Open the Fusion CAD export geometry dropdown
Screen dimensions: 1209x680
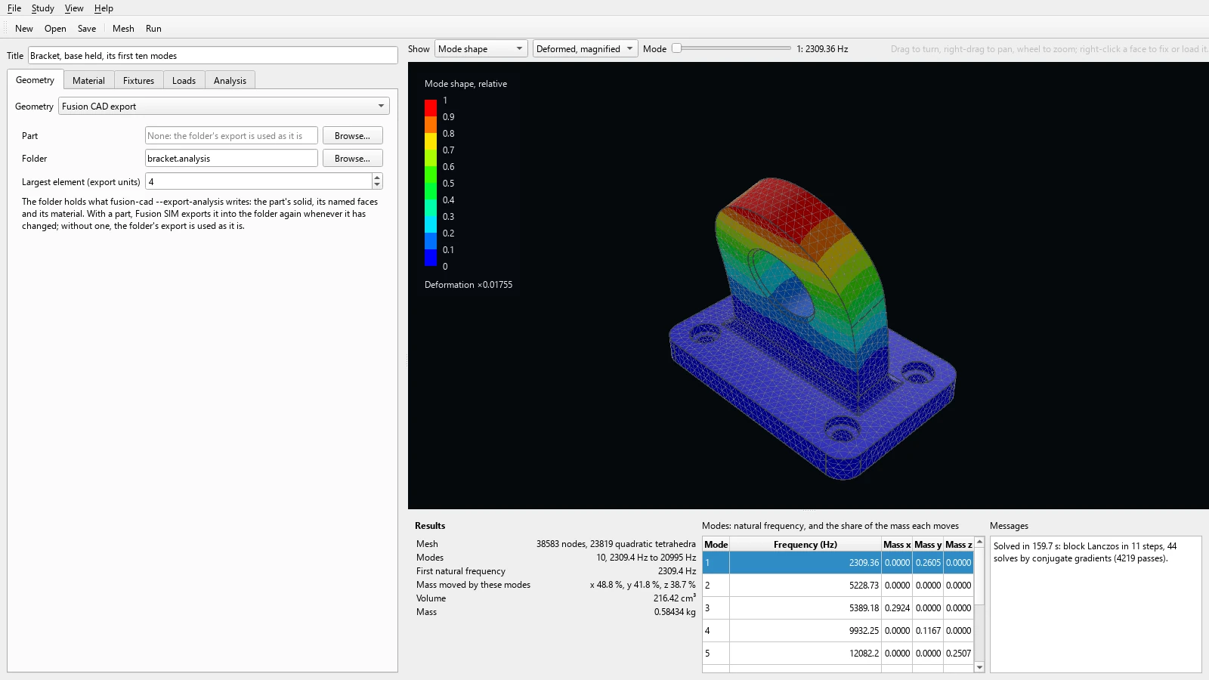pyautogui.click(x=224, y=107)
